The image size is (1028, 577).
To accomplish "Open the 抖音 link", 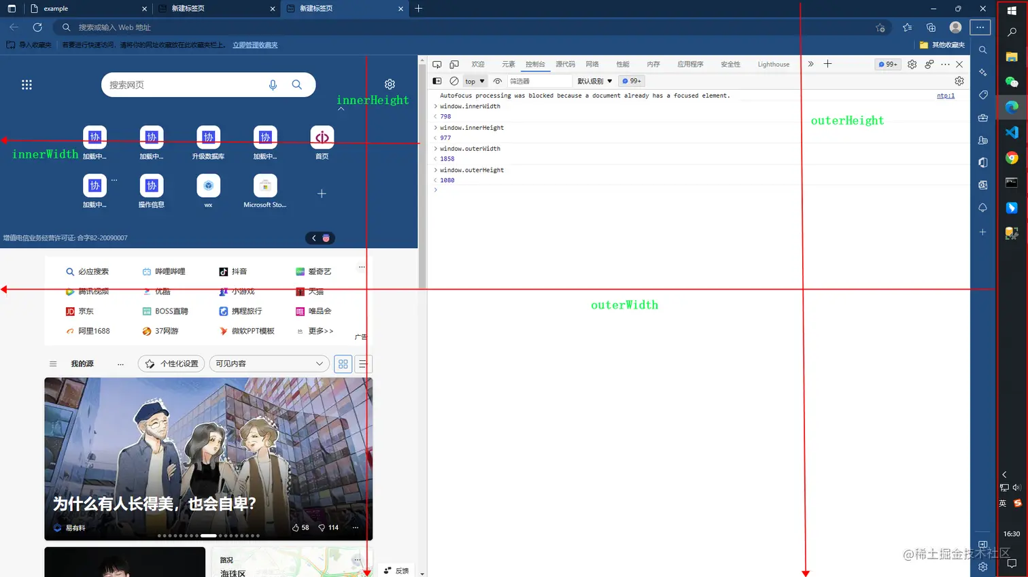I will (x=233, y=271).
